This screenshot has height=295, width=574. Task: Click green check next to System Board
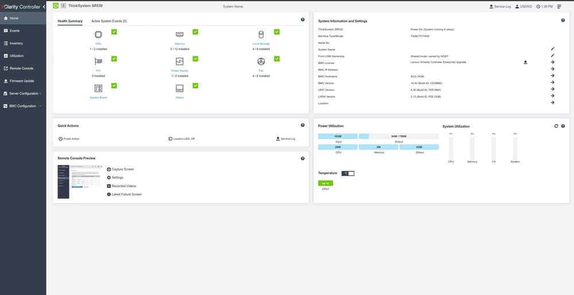(x=114, y=85)
